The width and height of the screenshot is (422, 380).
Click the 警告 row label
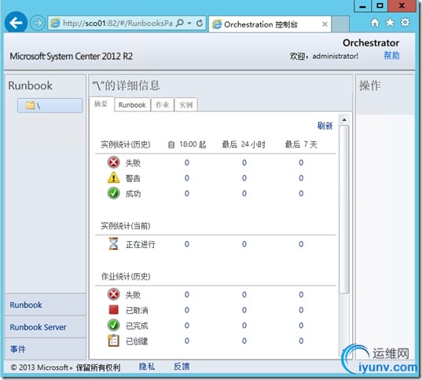coord(133,178)
